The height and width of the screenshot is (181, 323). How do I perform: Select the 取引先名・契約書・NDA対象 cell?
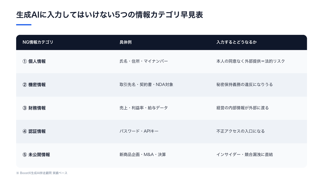click(146, 85)
